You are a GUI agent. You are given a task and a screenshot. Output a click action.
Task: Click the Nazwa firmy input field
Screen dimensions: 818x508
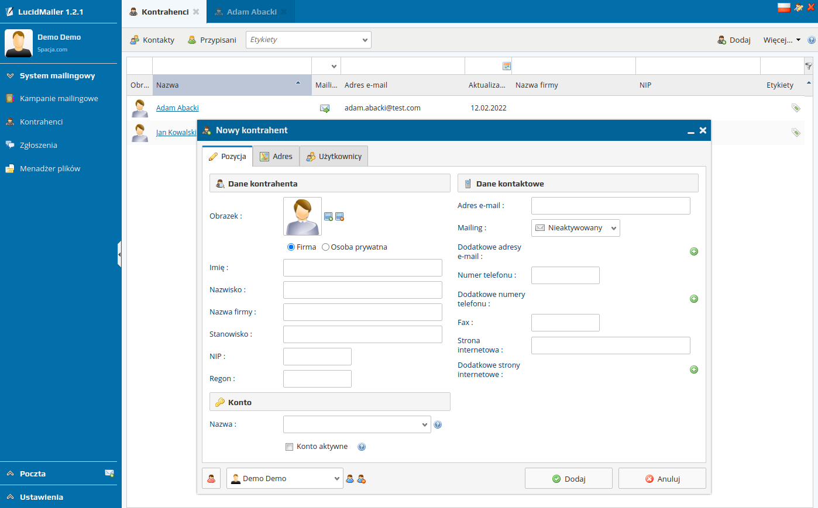[363, 312]
